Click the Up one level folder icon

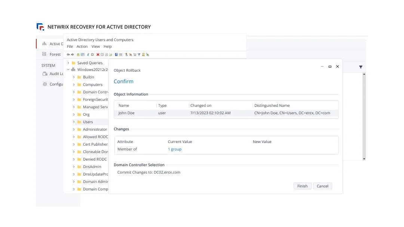78,55
